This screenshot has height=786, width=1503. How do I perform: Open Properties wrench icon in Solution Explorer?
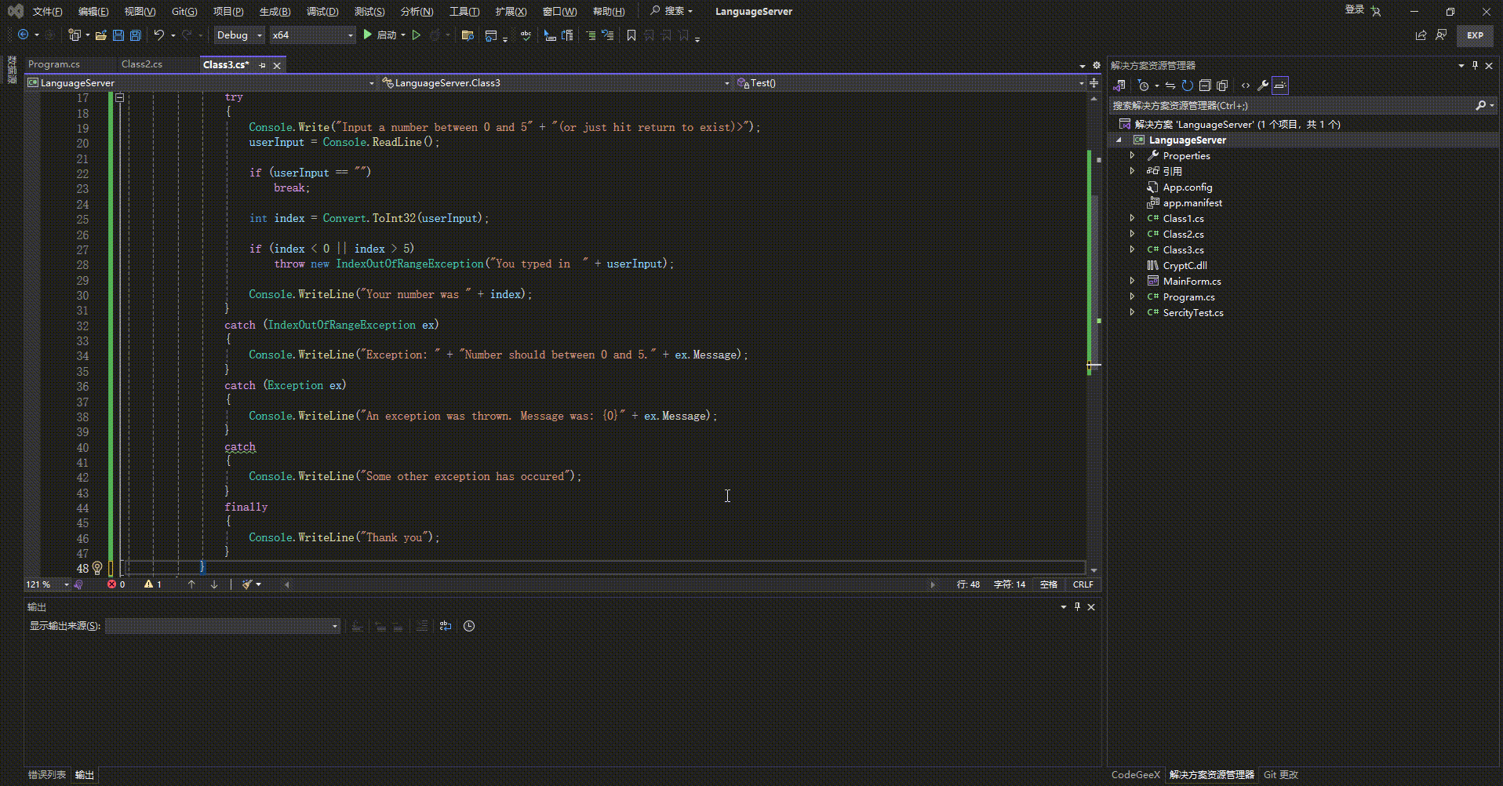(x=1263, y=86)
